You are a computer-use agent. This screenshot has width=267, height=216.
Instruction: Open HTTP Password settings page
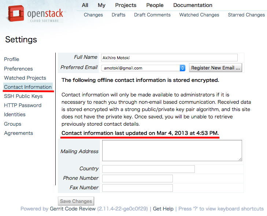(x=23, y=105)
